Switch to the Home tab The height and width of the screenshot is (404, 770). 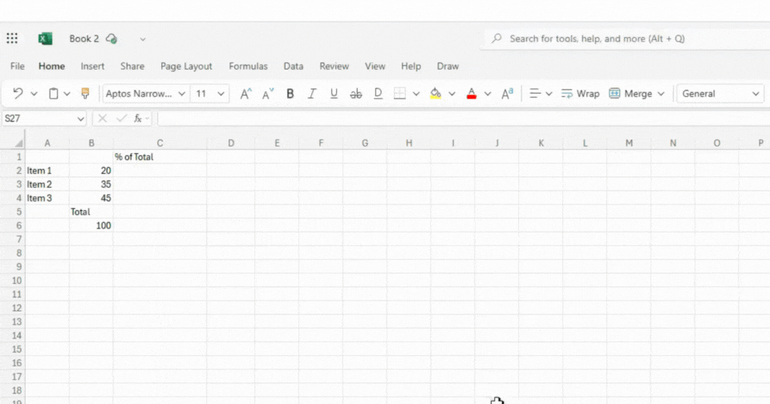(51, 67)
